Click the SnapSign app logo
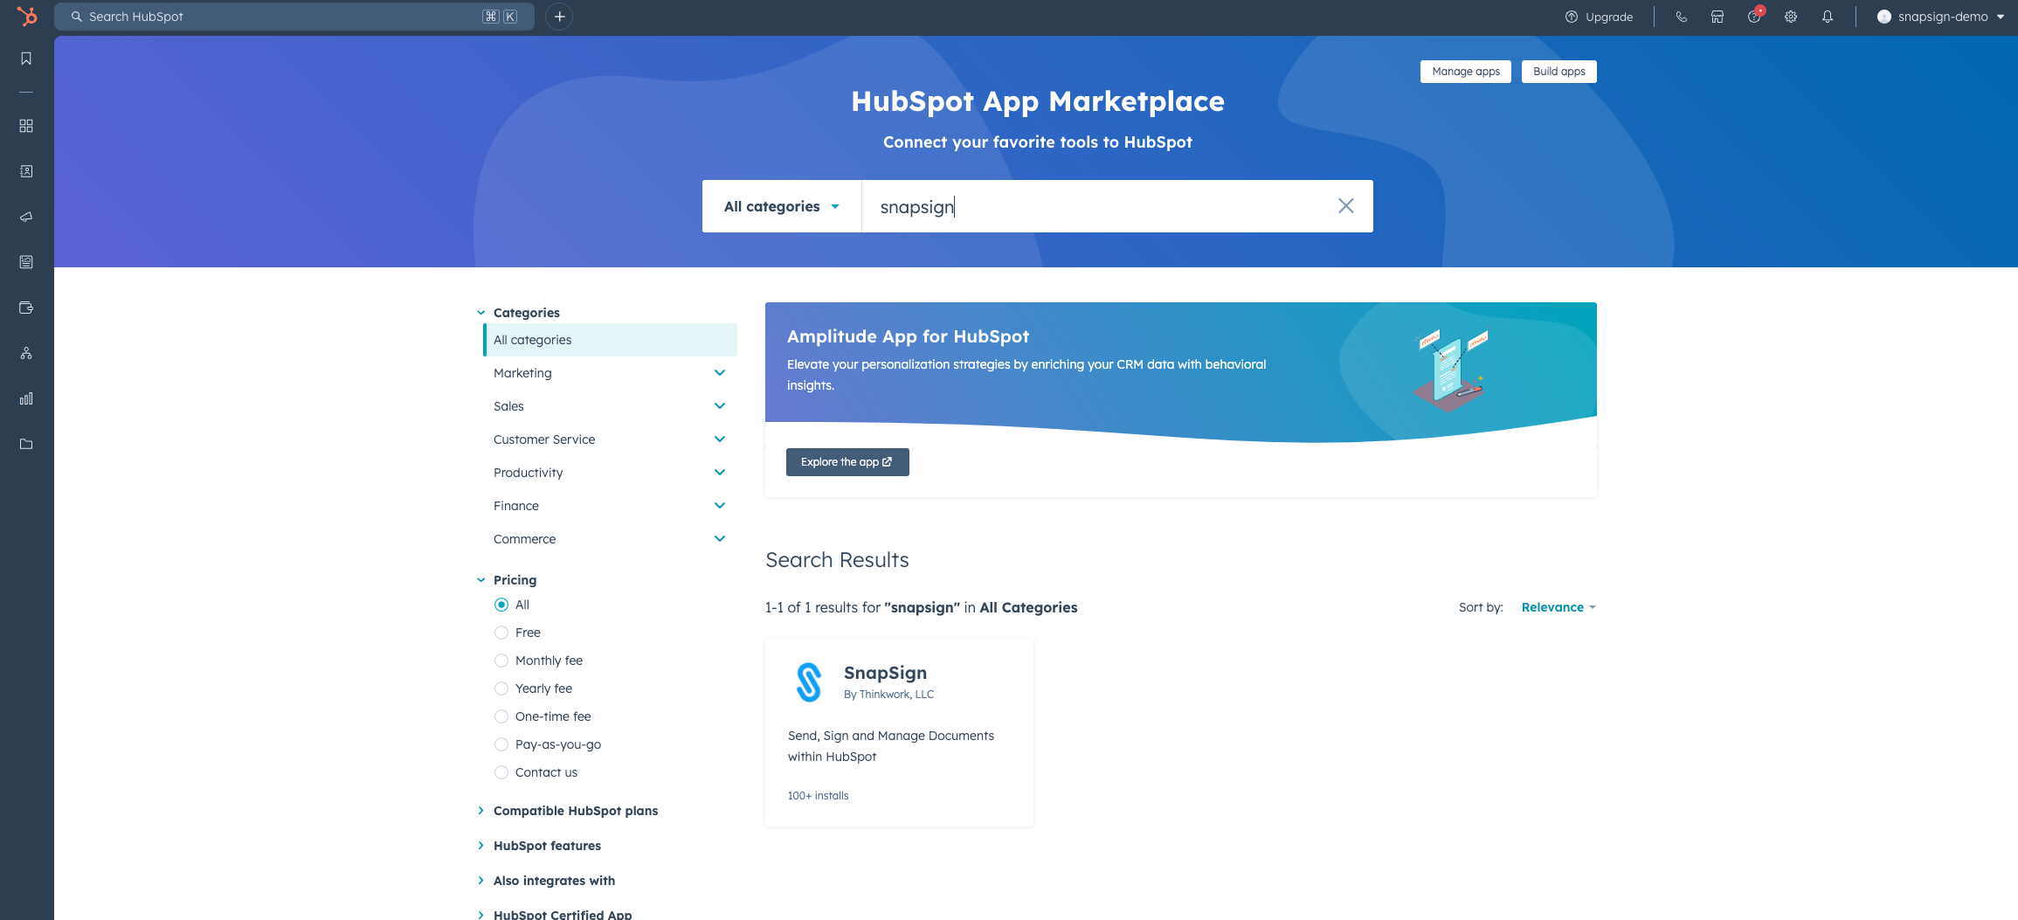The width and height of the screenshot is (2018, 920). tap(809, 682)
